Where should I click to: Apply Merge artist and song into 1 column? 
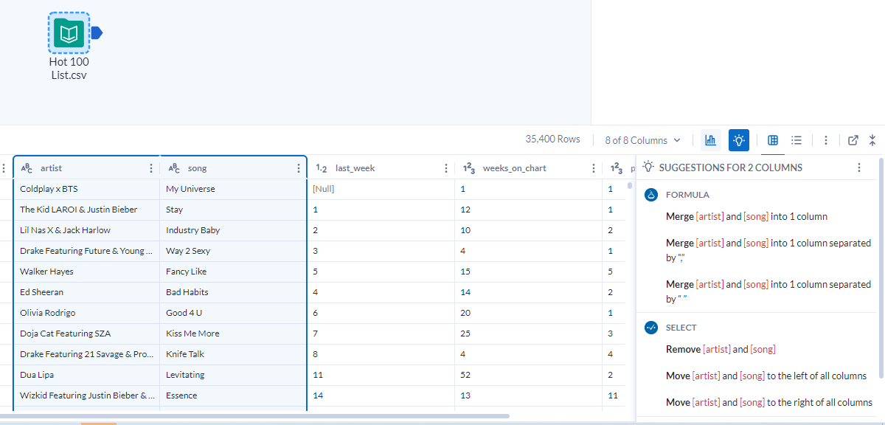[x=746, y=217]
